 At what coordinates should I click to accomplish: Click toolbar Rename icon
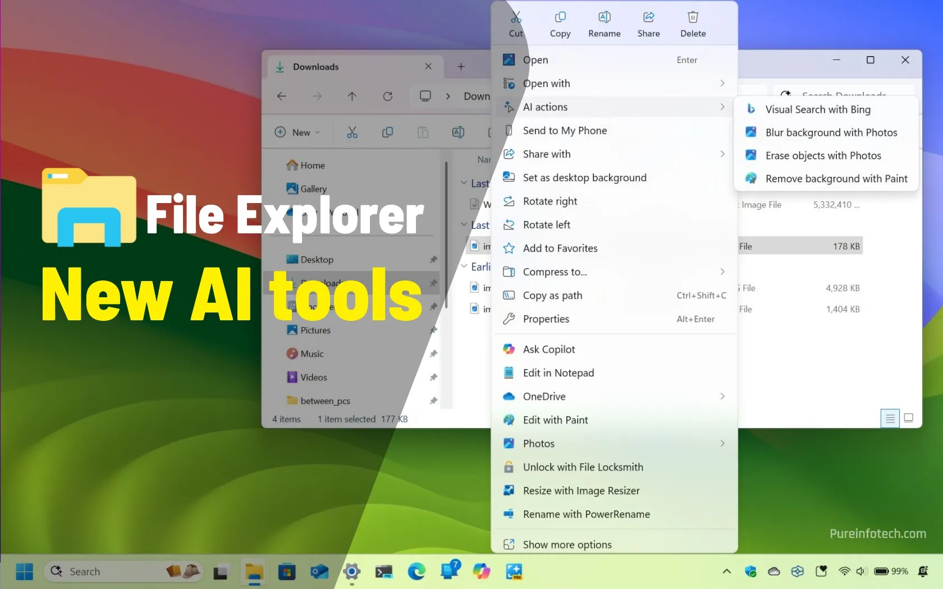(x=458, y=132)
